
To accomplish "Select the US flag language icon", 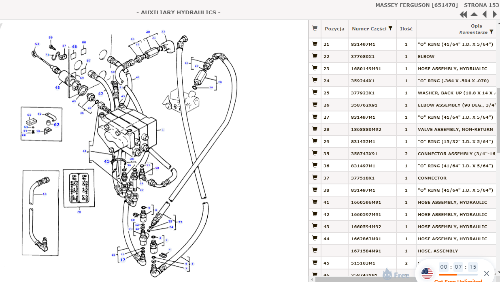I will 427,273.
